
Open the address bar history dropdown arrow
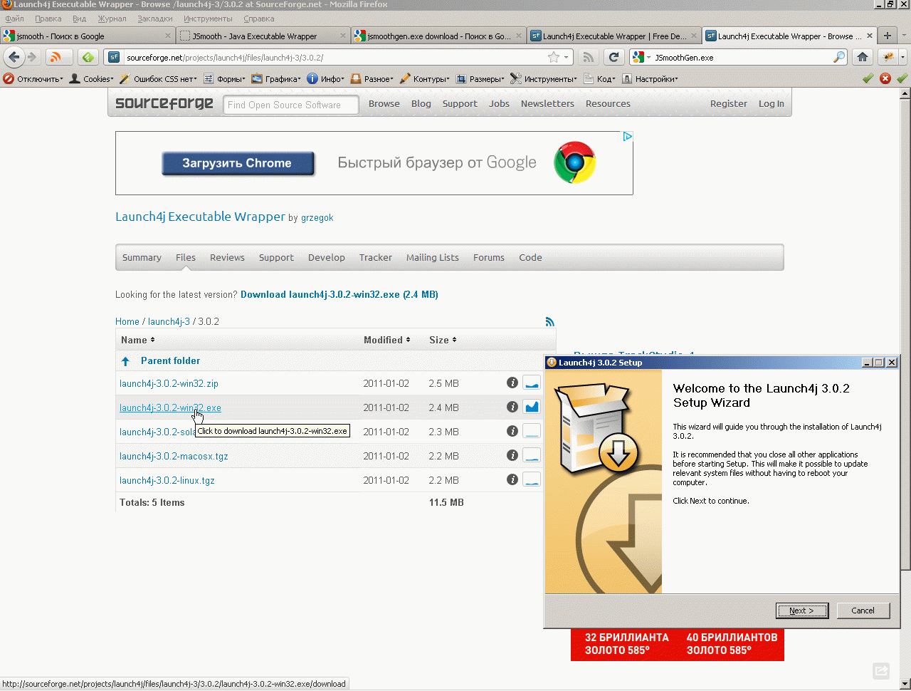click(x=567, y=58)
